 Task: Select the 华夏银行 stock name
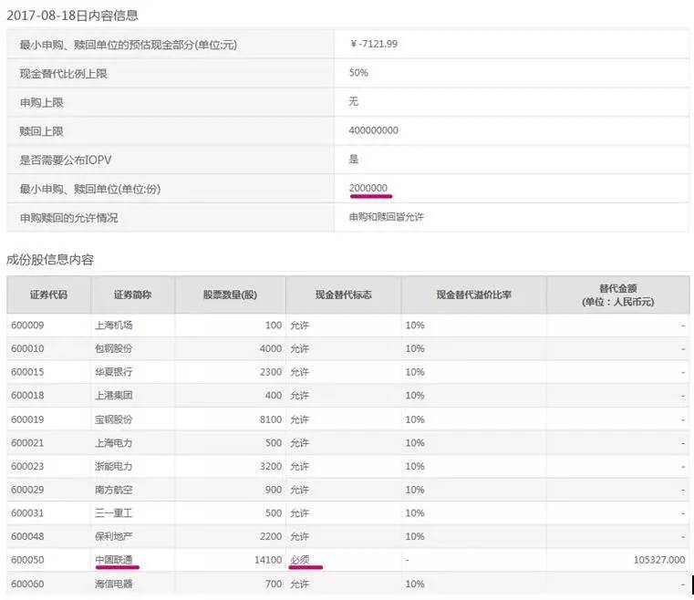(114, 372)
